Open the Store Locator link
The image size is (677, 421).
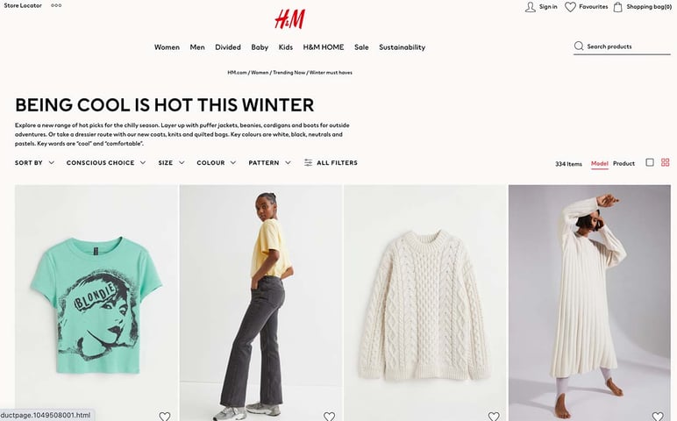point(23,5)
